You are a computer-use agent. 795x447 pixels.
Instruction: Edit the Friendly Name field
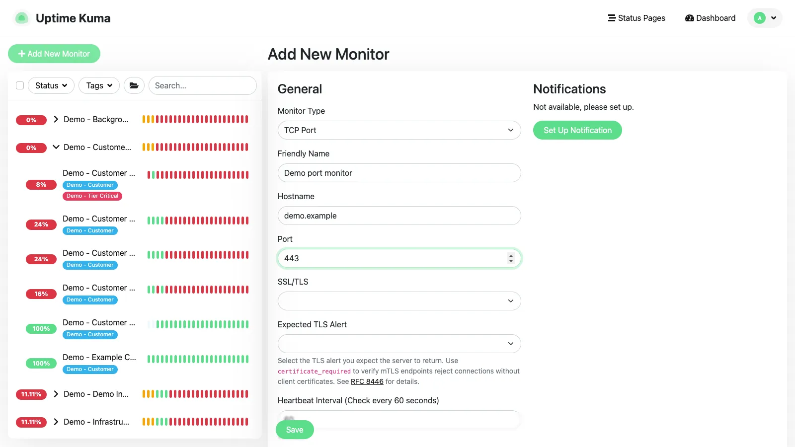[x=399, y=173]
